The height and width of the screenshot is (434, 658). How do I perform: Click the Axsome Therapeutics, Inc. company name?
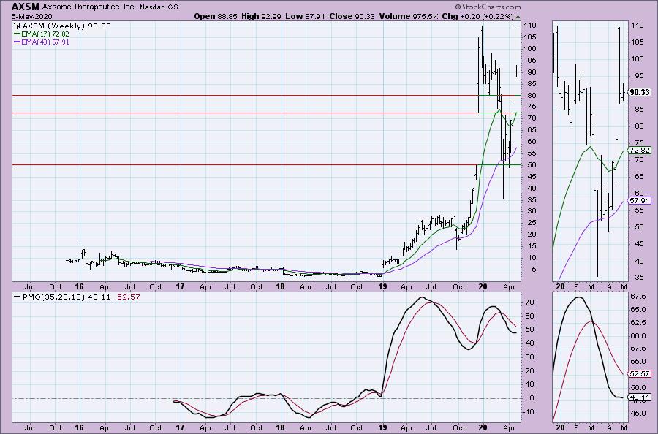coord(89,7)
